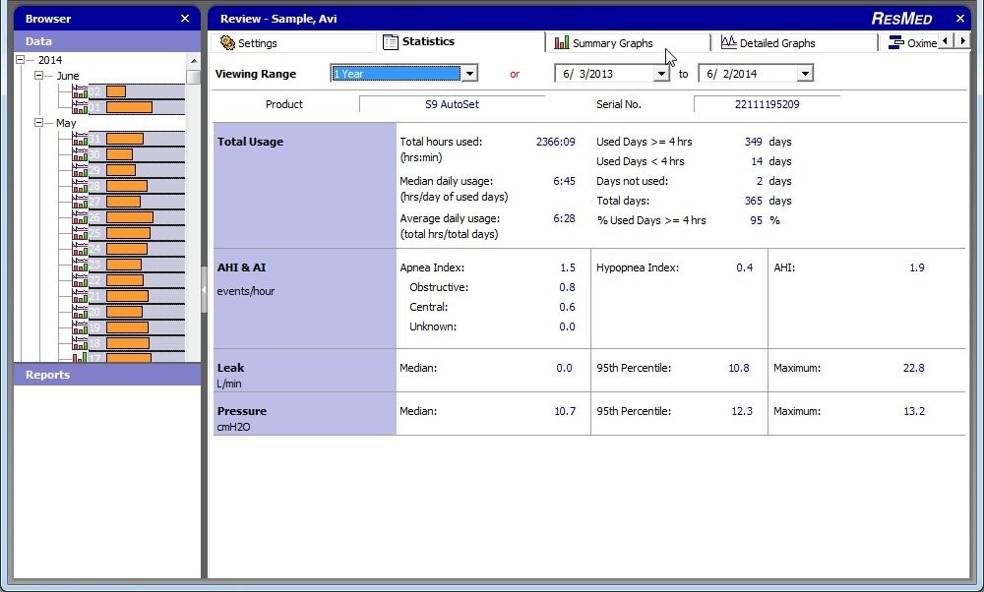This screenshot has height=592, width=984.
Task: Click the graph icon for June 01
Action: coord(80,107)
